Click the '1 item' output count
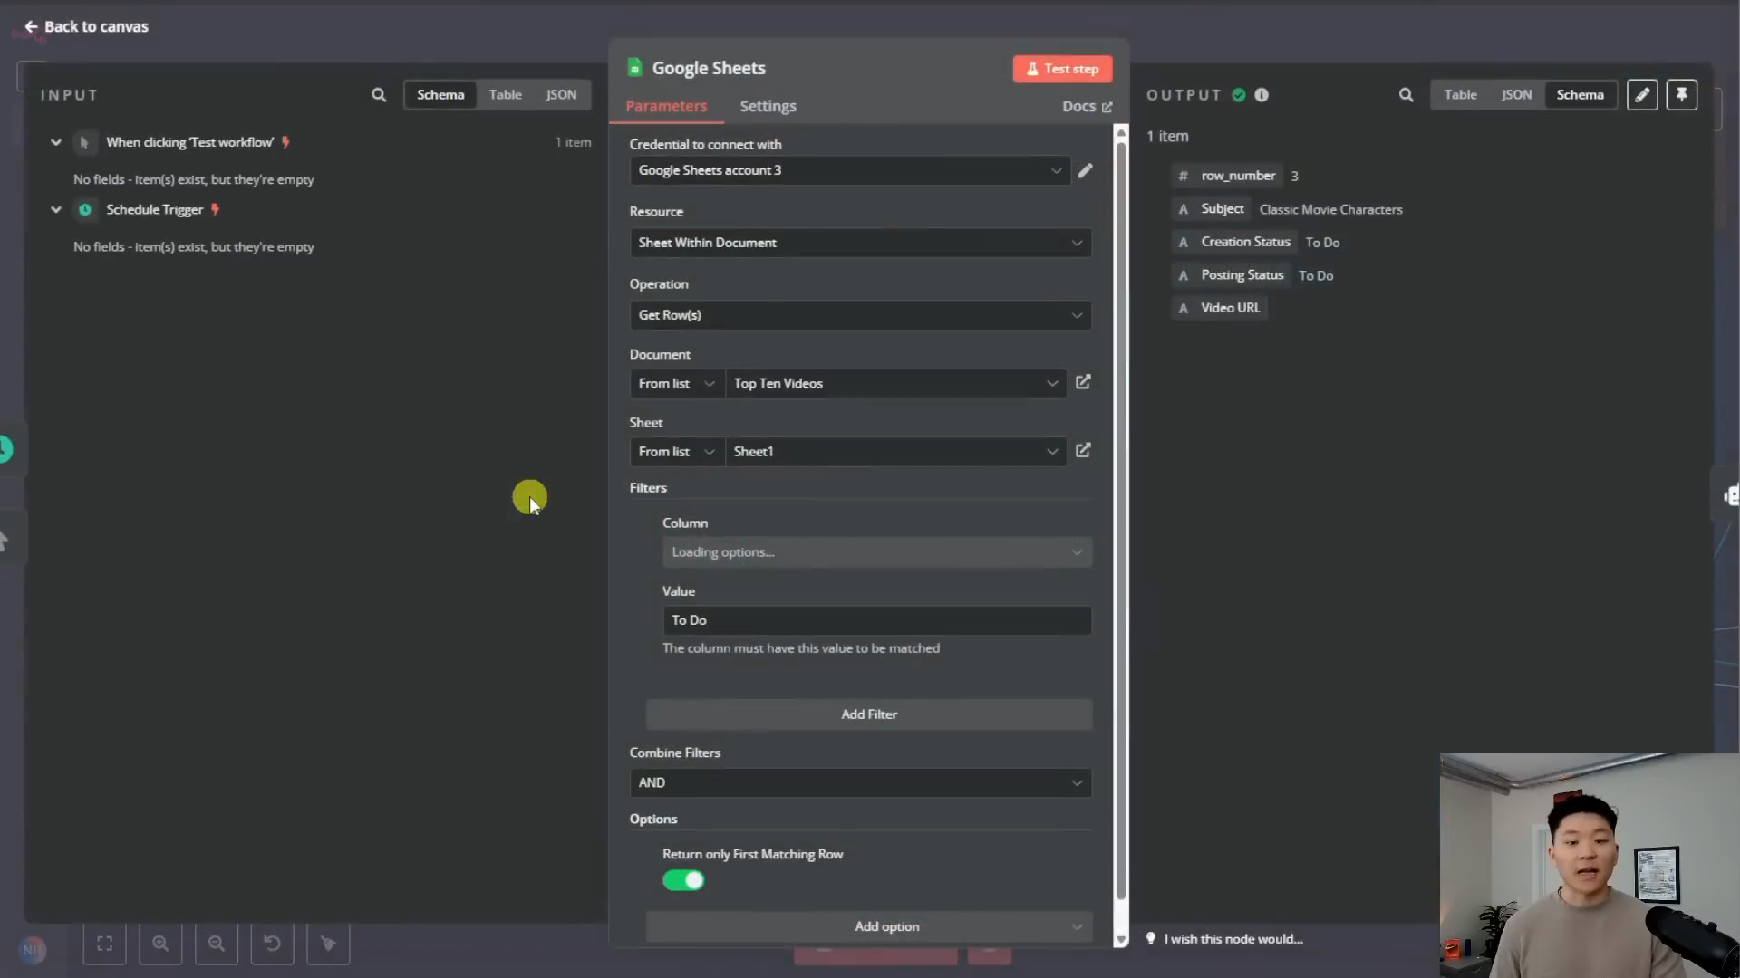 (1167, 136)
